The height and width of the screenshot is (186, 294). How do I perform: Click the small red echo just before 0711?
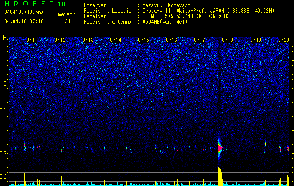click(x=25, y=146)
